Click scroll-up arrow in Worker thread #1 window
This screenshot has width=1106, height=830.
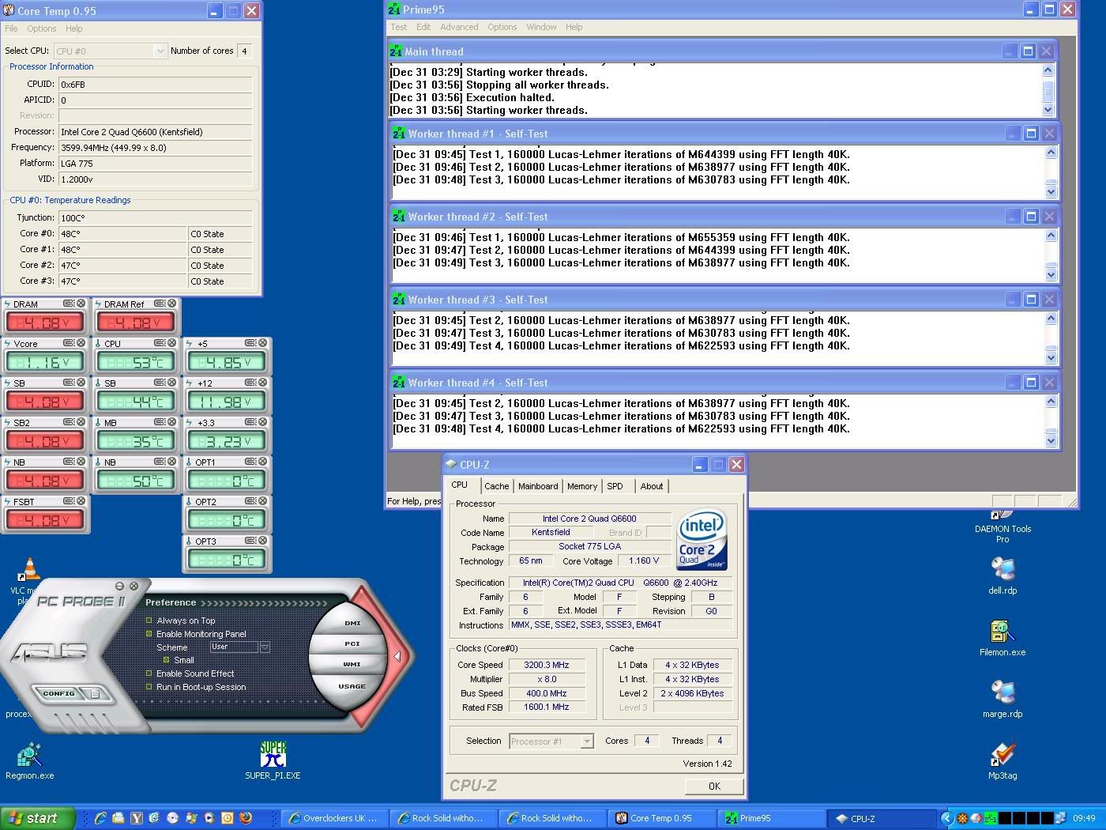1051,153
